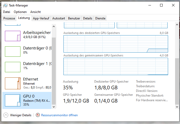Open the Optionen menu
Image resolution: width=180 pixels, height=124 pixels.
tap(20, 12)
